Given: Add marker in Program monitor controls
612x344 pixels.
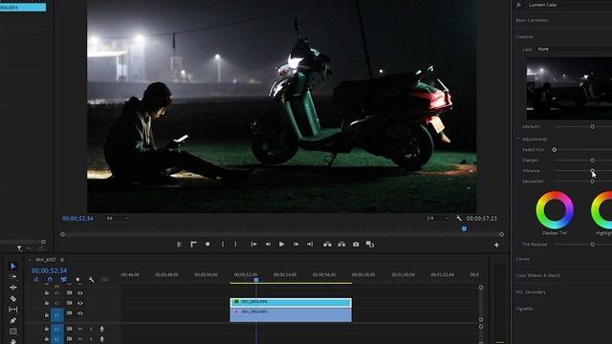Looking at the screenshot, I should (x=208, y=245).
